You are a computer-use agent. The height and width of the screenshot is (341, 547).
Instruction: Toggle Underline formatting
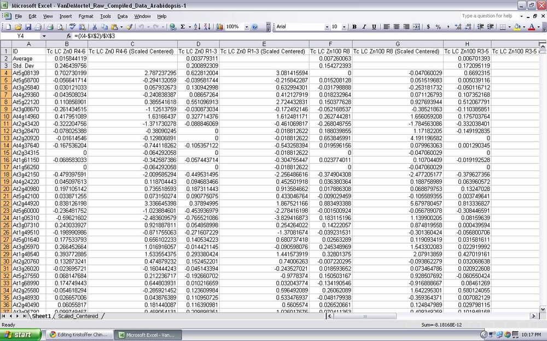[x=374, y=27]
